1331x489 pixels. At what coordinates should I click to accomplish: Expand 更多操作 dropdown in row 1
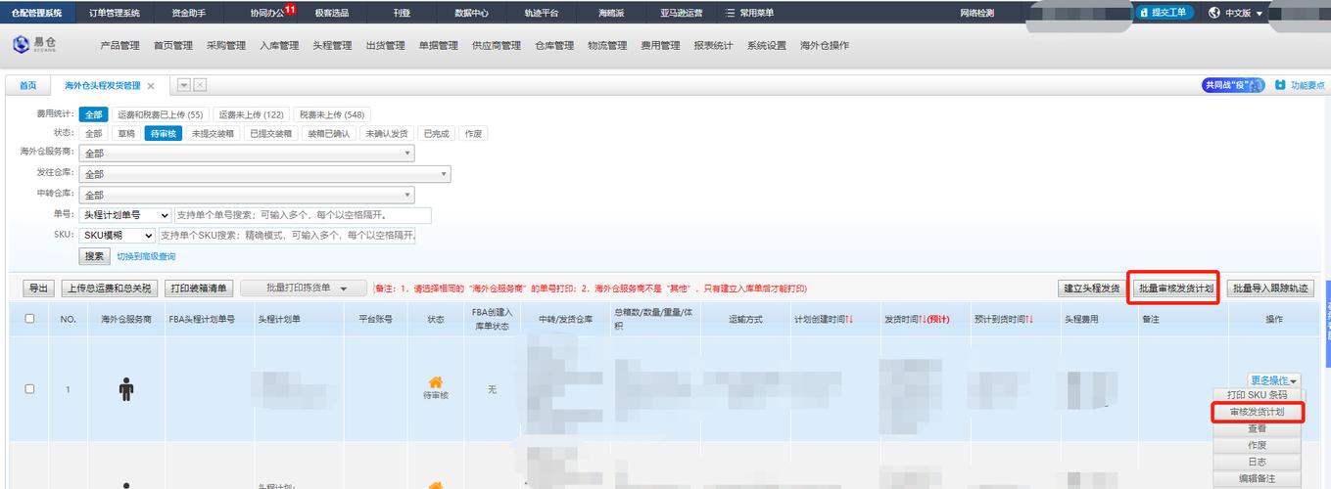1274,380
